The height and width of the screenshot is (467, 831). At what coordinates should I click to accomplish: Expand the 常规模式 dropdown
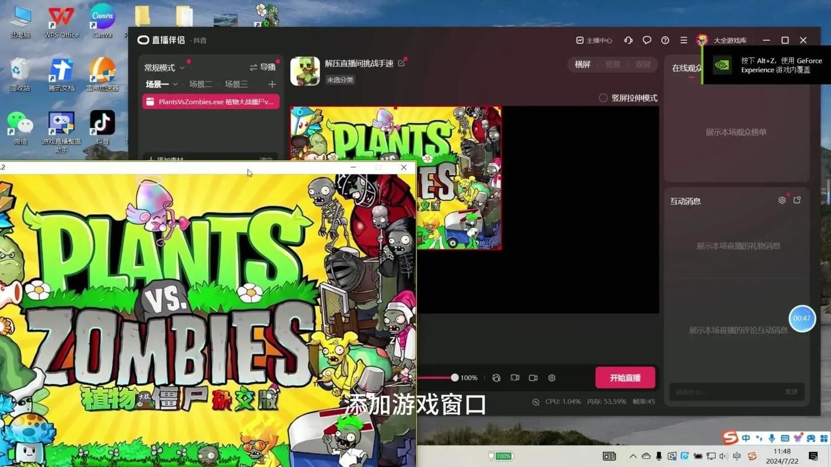pyautogui.click(x=164, y=68)
